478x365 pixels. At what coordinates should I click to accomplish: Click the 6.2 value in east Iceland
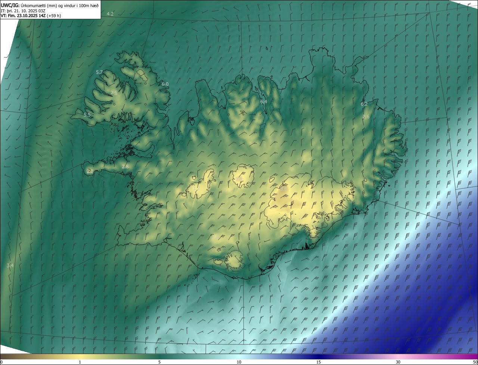tap(364, 104)
